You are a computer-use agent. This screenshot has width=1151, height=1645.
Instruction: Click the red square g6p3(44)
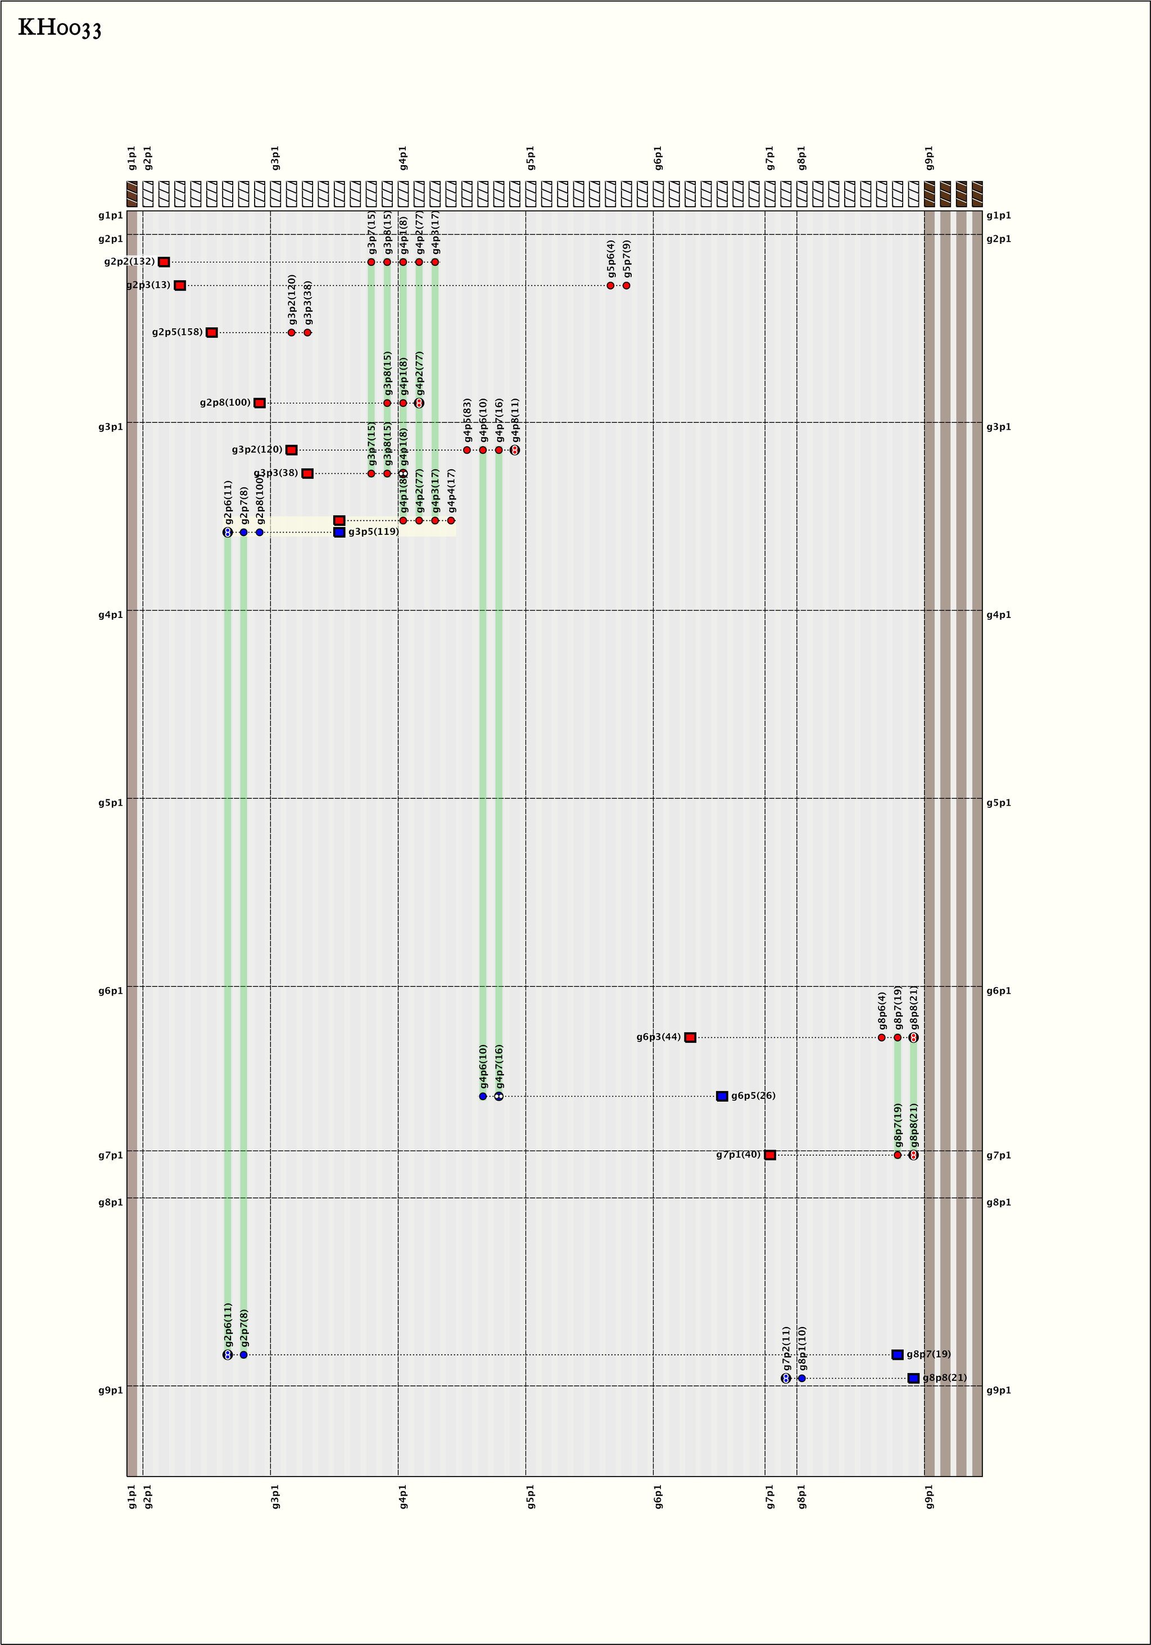coord(690,1038)
